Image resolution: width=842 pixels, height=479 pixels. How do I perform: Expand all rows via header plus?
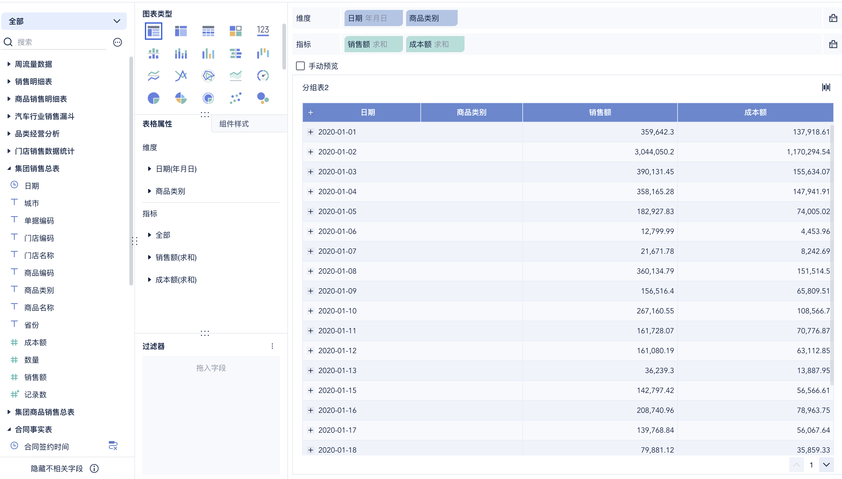coord(310,112)
